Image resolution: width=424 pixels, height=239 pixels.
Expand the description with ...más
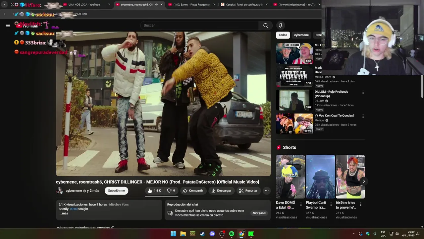[64, 213]
